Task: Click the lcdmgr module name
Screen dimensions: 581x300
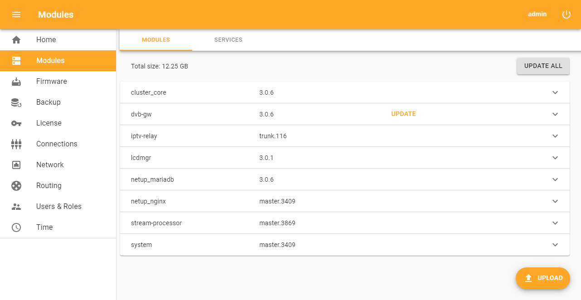Action: click(x=142, y=158)
